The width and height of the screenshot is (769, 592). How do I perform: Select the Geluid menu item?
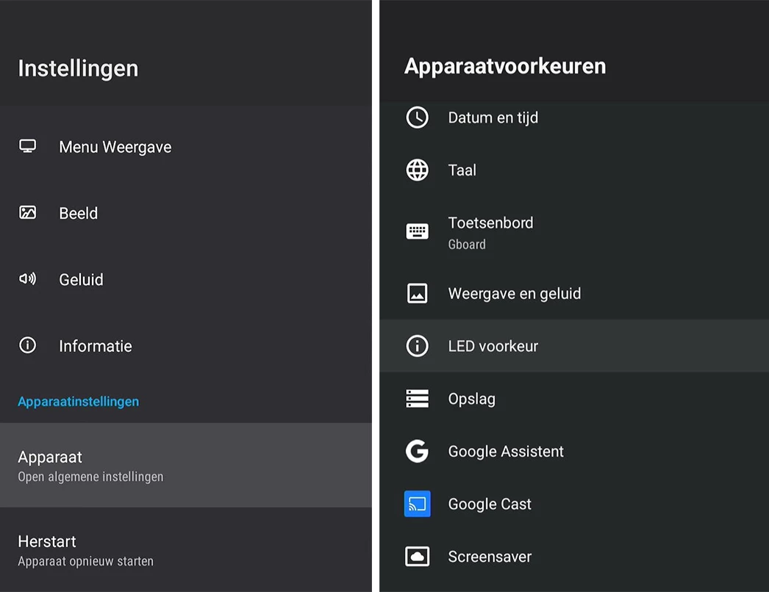tap(81, 280)
